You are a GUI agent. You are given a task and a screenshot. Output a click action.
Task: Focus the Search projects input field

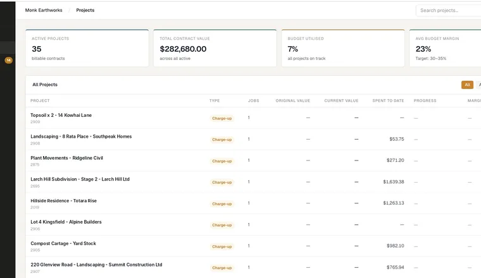click(x=449, y=10)
